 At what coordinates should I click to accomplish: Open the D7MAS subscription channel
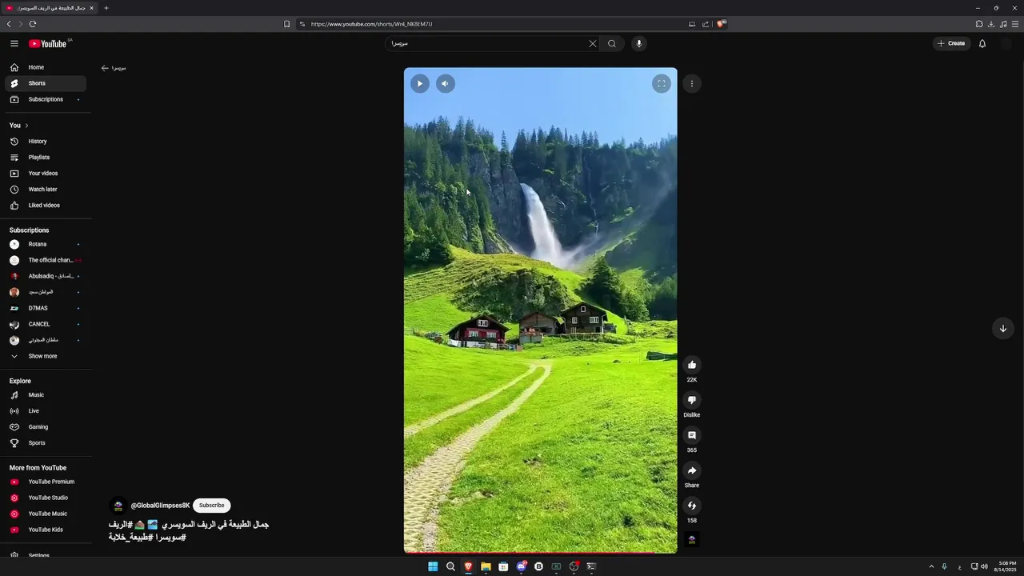(46, 308)
